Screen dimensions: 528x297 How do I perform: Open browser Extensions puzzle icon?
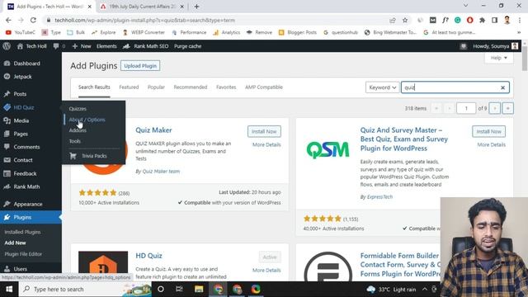click(482, 20)
